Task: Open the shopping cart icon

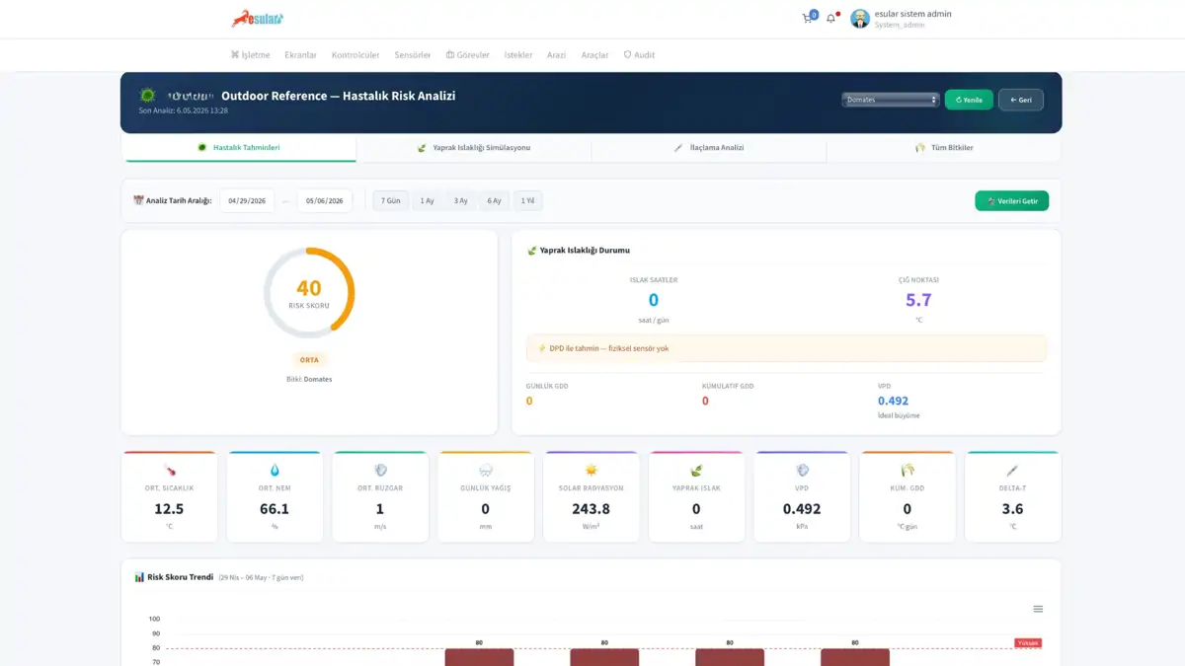Action: [x=807, y=19]
